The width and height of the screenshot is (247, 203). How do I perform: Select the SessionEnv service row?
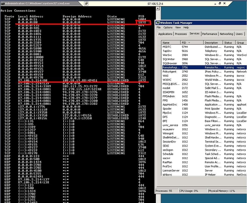point(204,141)
